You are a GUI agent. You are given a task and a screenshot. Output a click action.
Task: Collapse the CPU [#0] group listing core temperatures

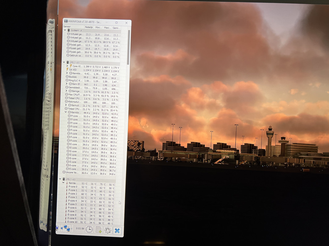60,179
